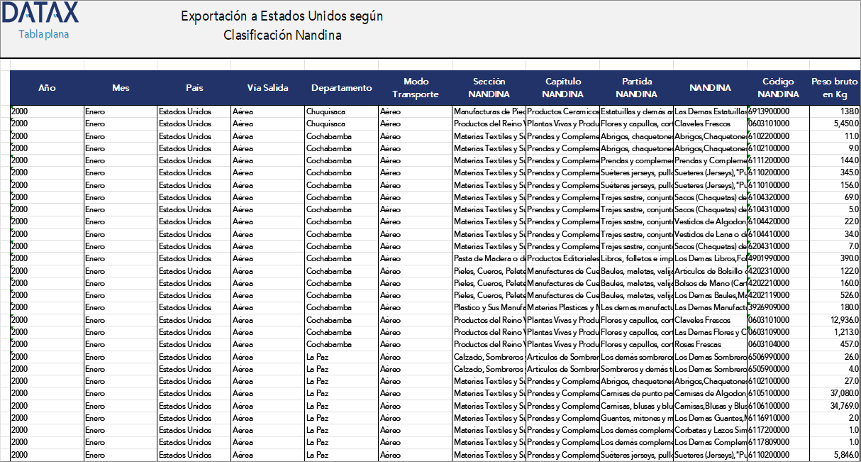Select the 37,080.0 weight cell
This screenshot has width=861, height=462.
tap(834, 393)
